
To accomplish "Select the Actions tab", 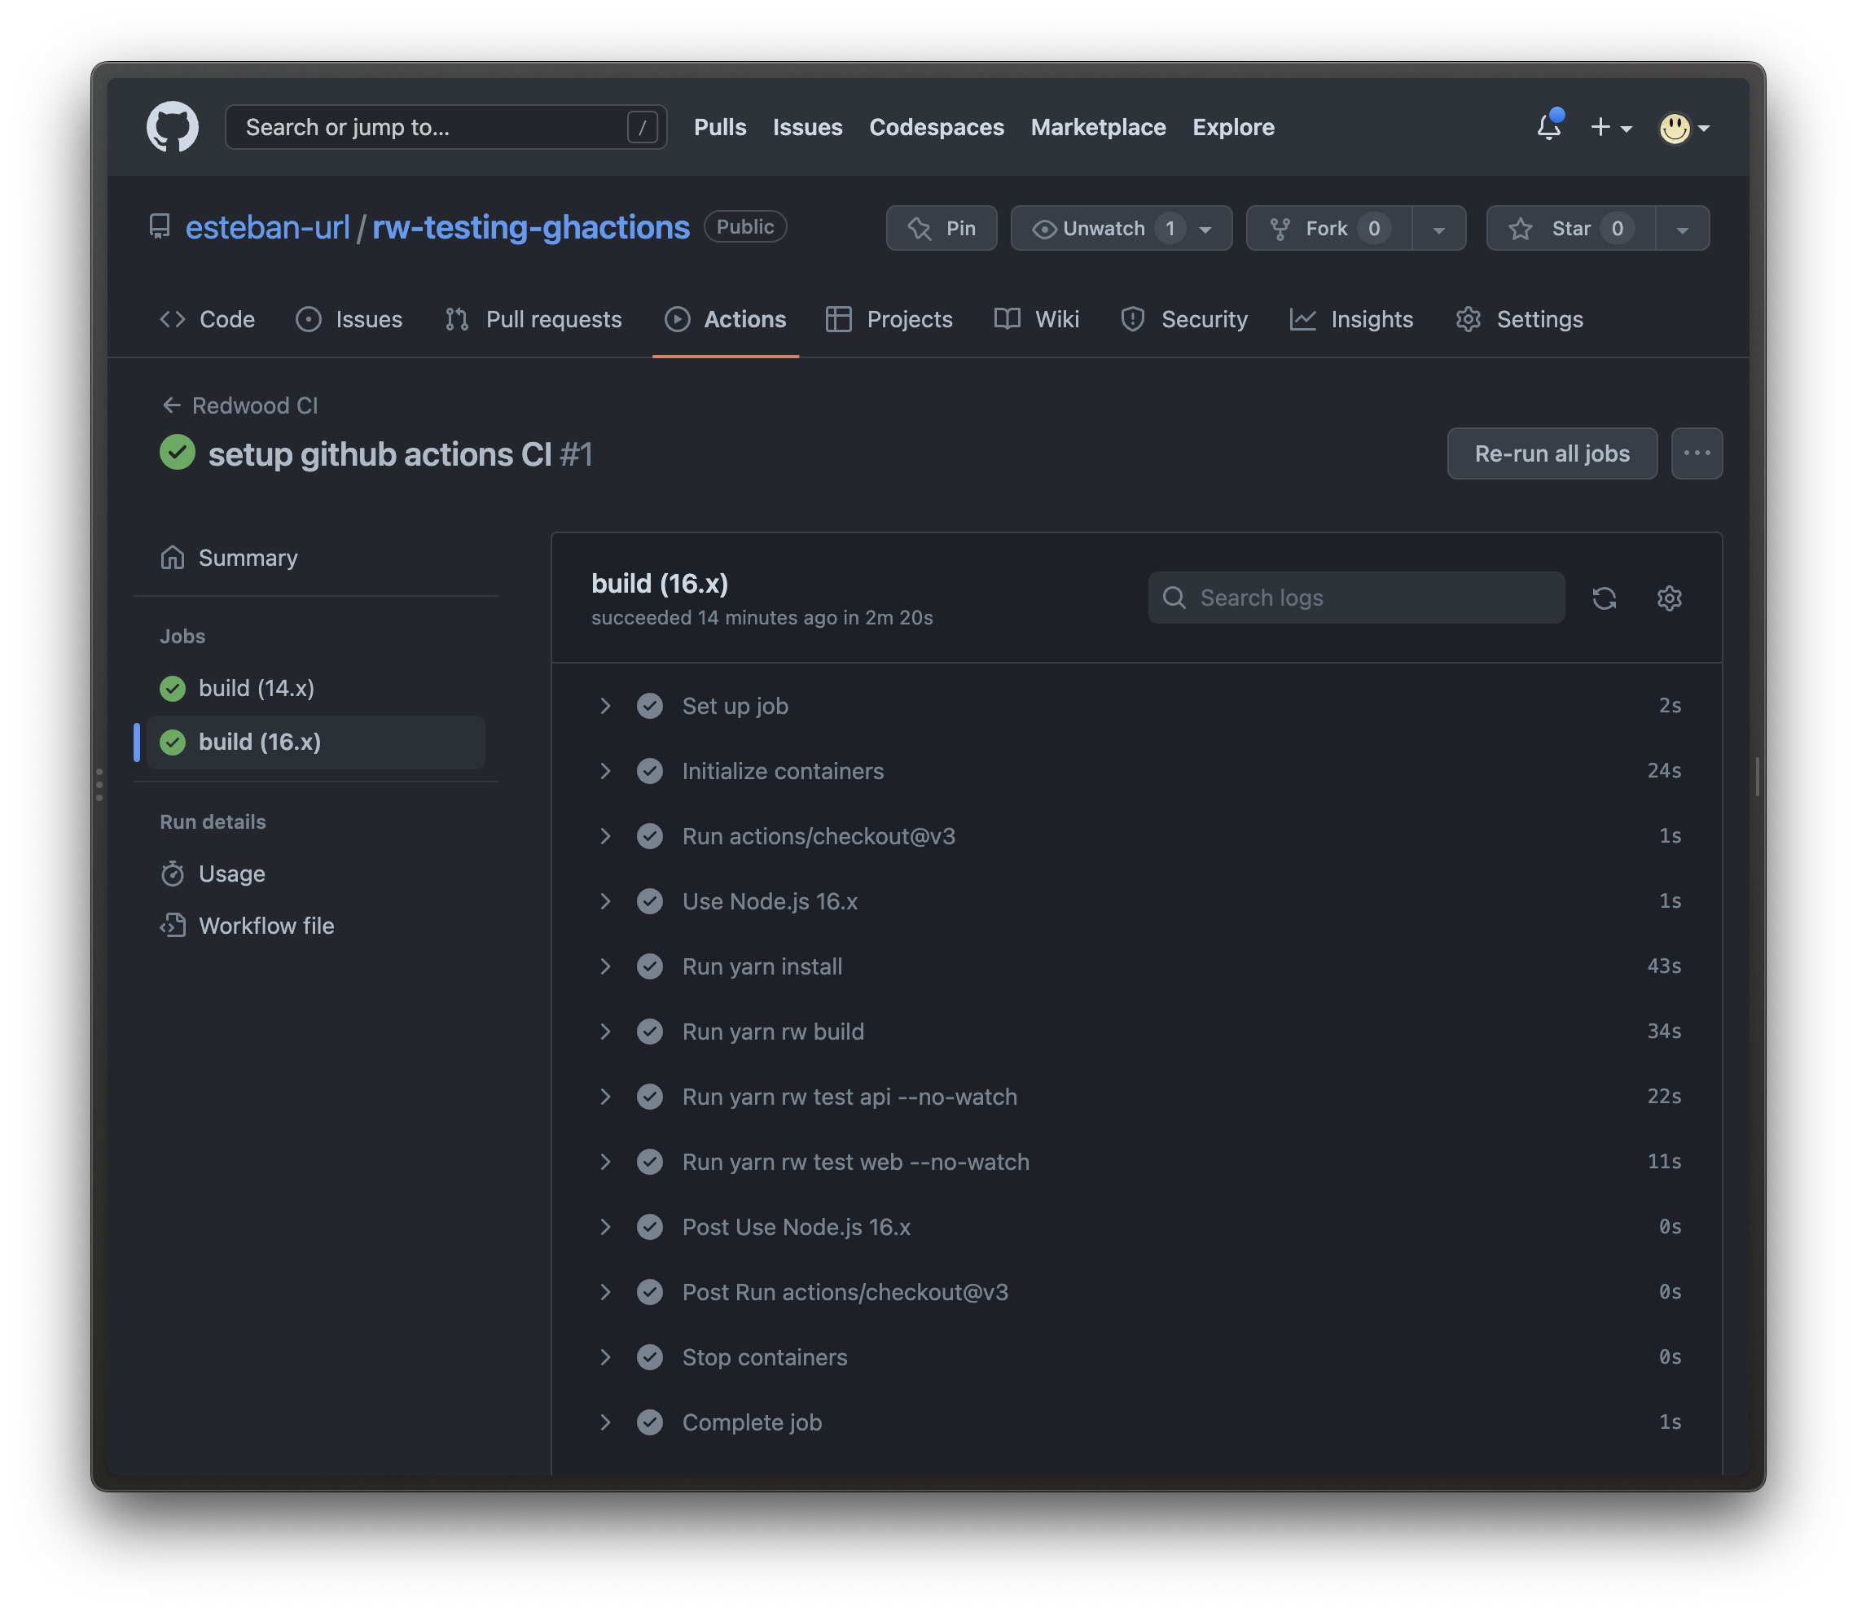I will coord(725,319).
